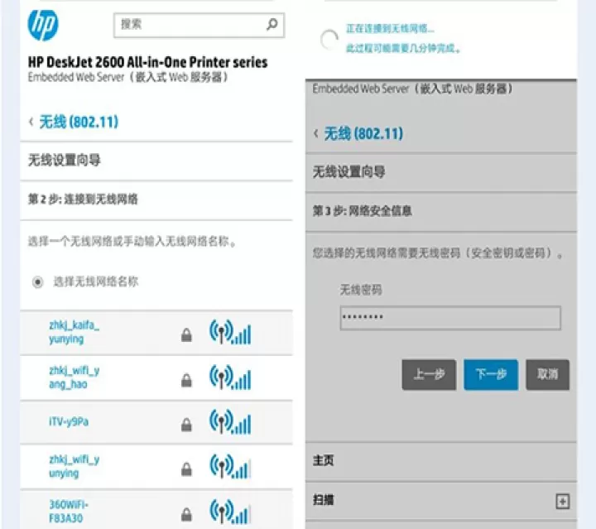The height and width of the screenshot is (529, 596).
Task: Choose network zhkj_wifi_yunying
Action: (74, 466)
